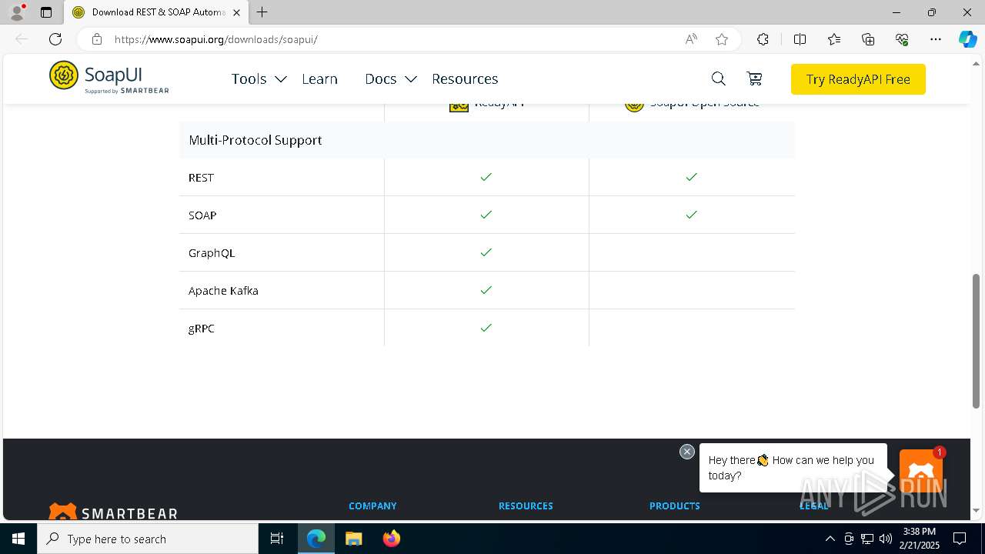Select the Apache Kafka row label
985x554 pixels.
[x=223, y=291]
